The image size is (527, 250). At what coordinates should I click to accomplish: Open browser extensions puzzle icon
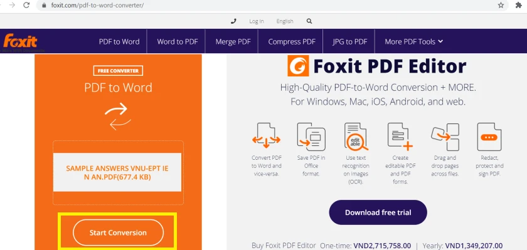click(519, 5)
